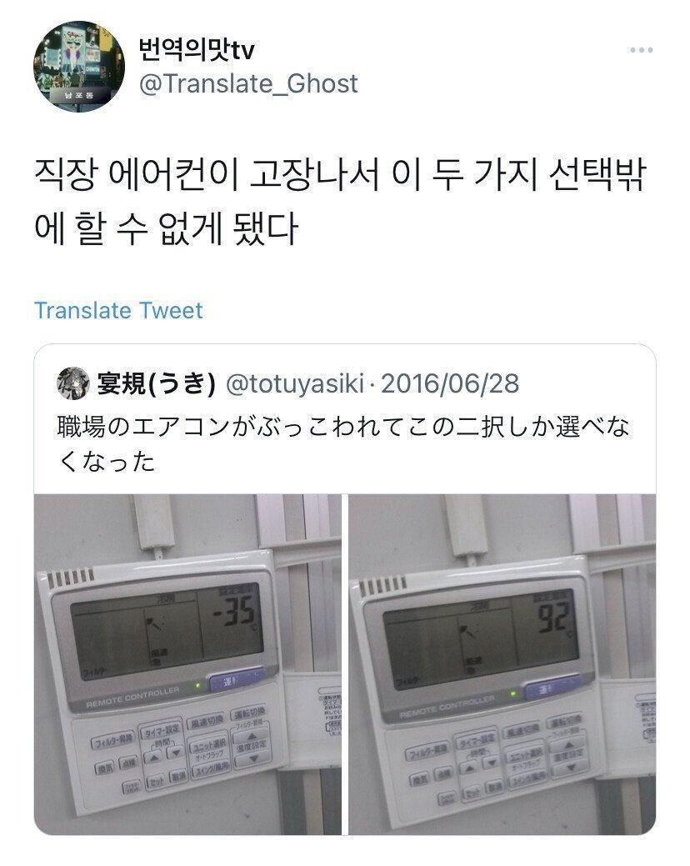Click the blue 運転 button in left photo
This screenshot has height=866, width=690.
(x=236, y=680)
